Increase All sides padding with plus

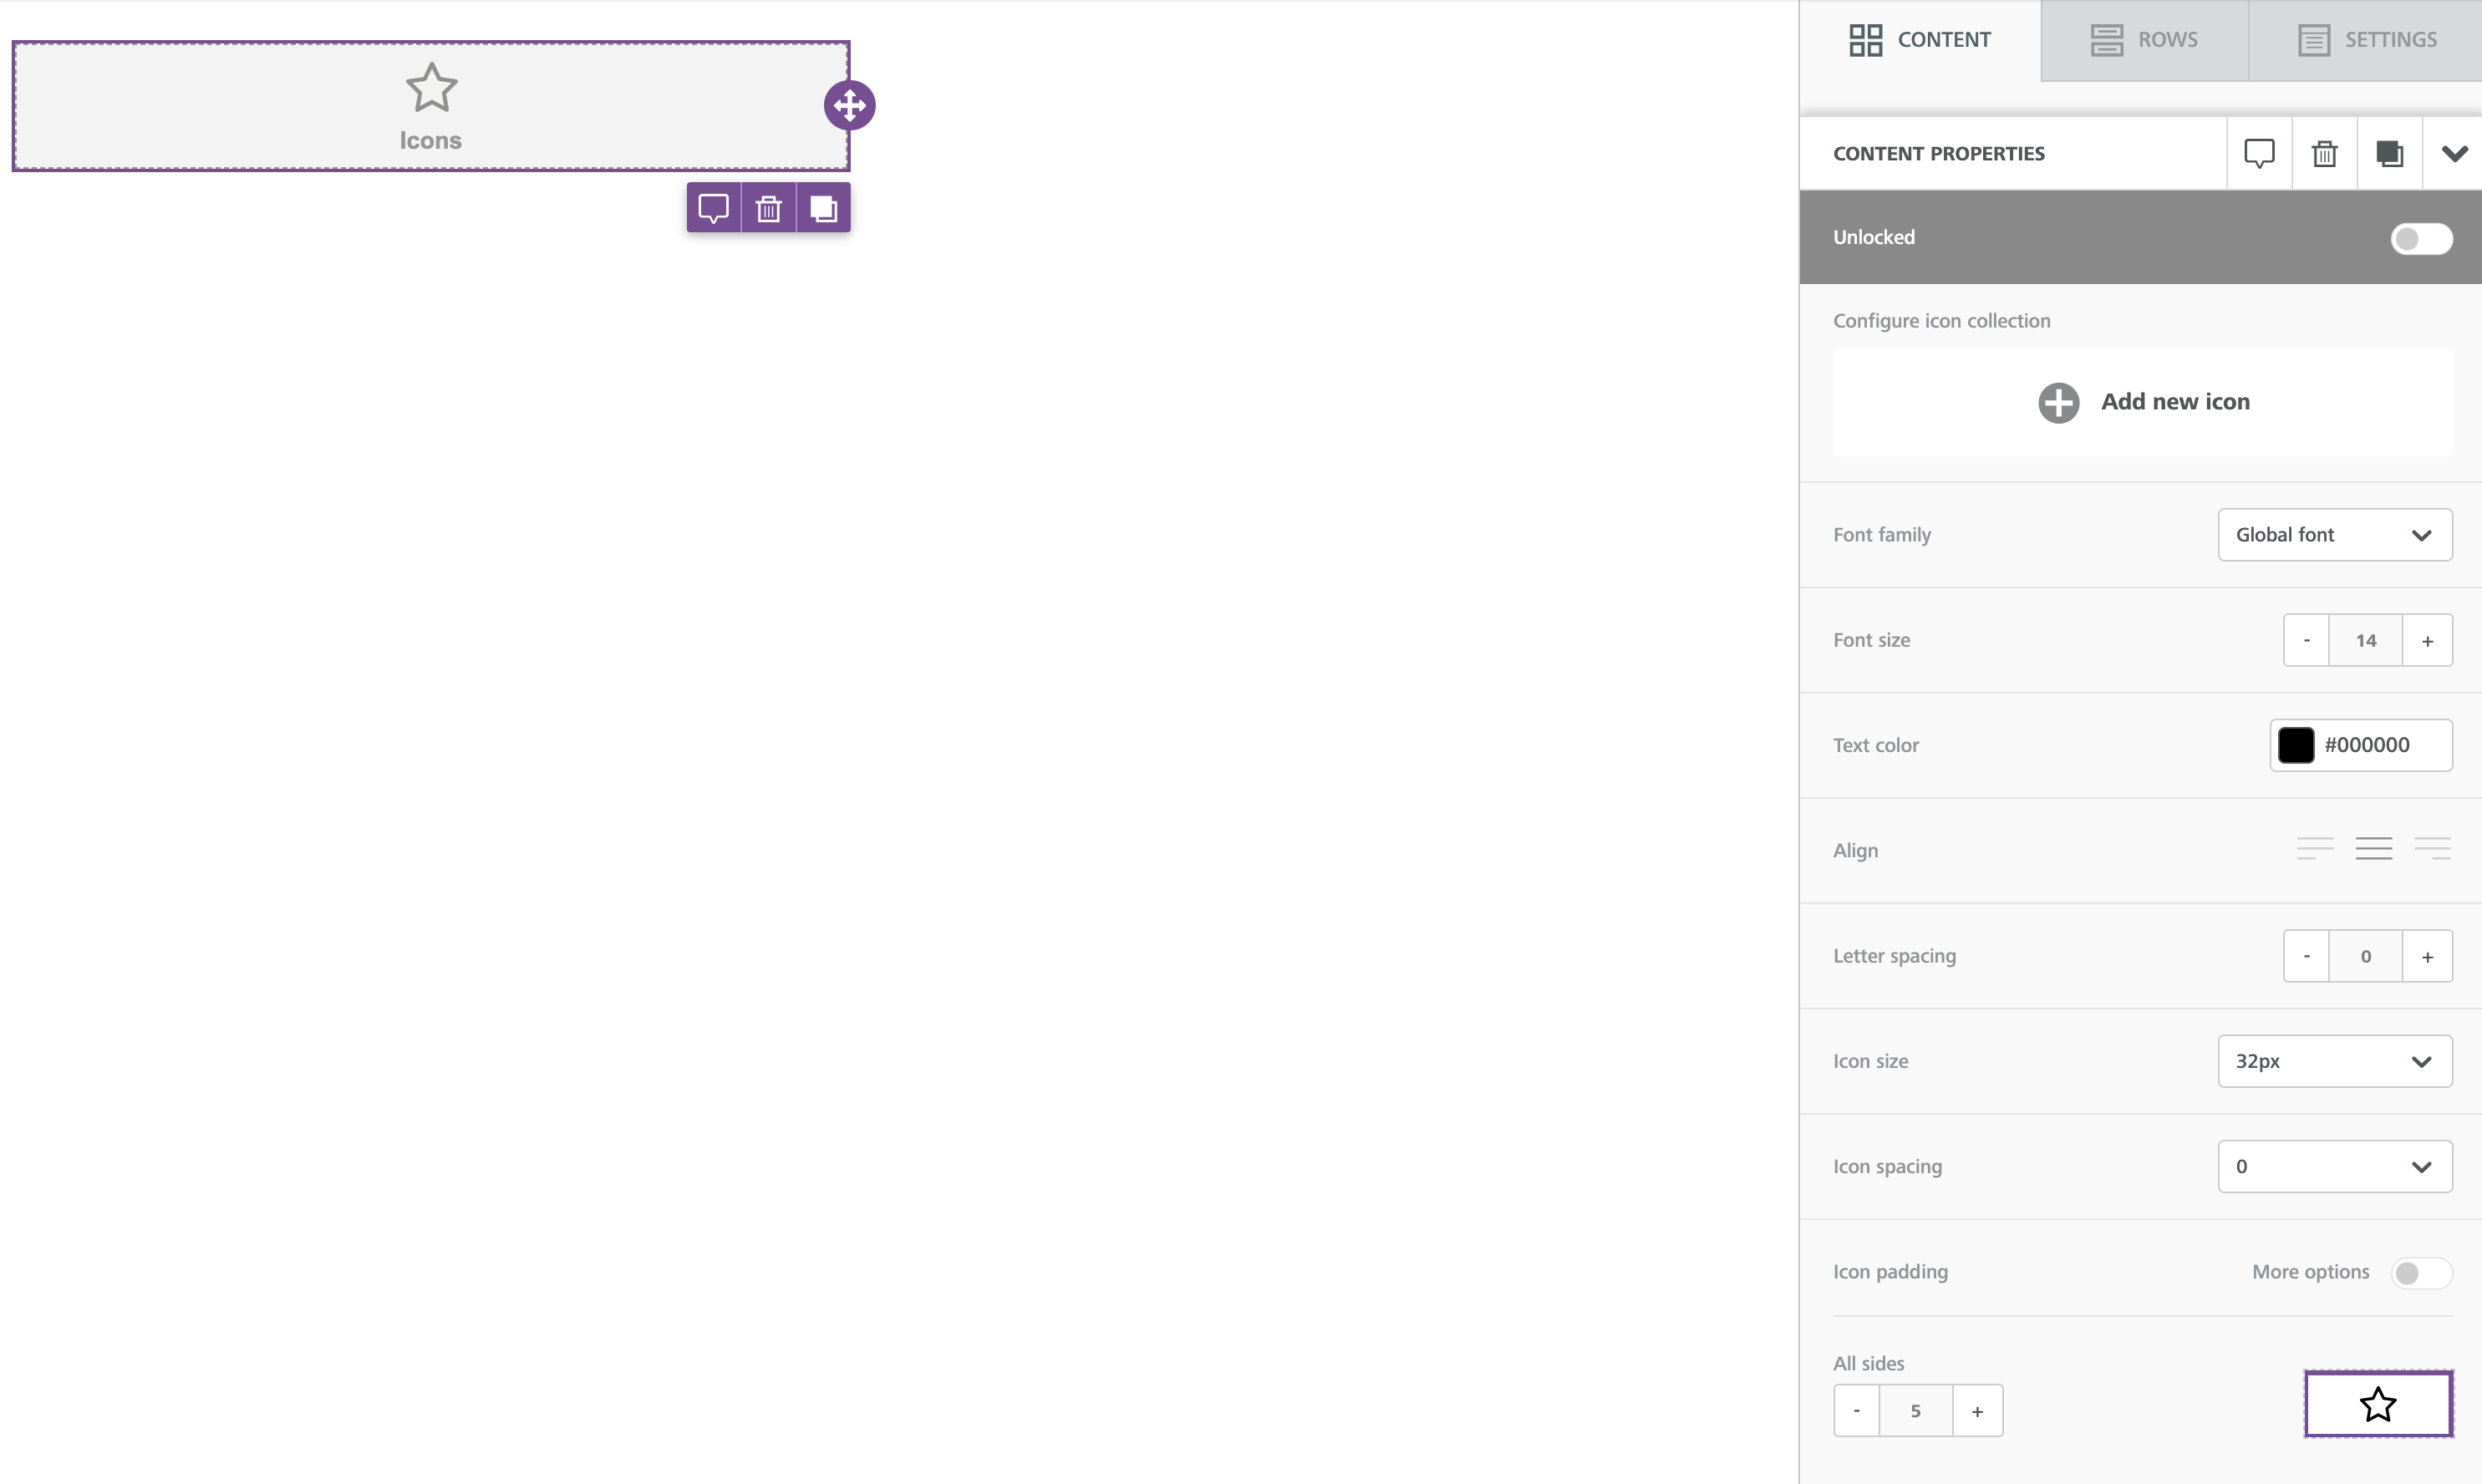coord(1977,1411)
